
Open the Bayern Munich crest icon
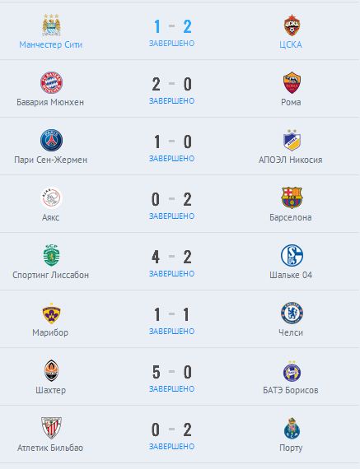(51, 82)
